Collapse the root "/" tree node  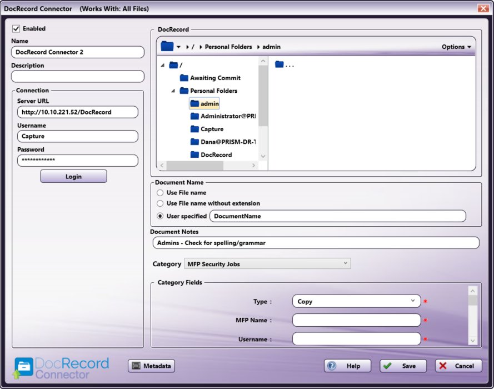[x=163, y=65]
